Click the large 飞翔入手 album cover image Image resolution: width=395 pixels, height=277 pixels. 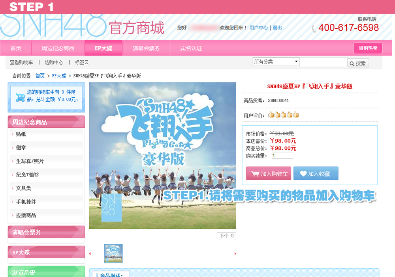pos(162,156)
